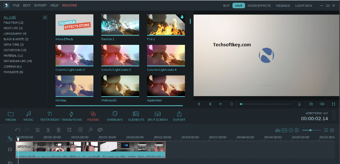The width and height of the screenshot is (340, 164).
Task: Click the SAVE button
Action: click(239, 6)
